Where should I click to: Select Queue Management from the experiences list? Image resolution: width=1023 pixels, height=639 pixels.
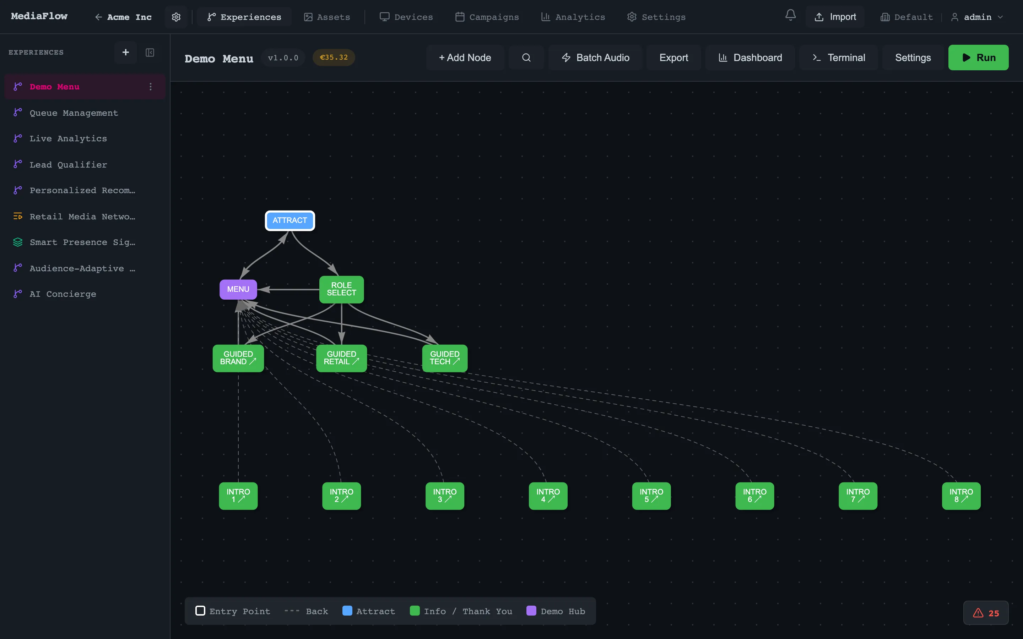point(74,113)
